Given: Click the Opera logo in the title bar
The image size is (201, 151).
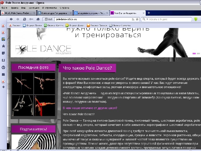Looking at the screenshot, I should tap(2, 3).
